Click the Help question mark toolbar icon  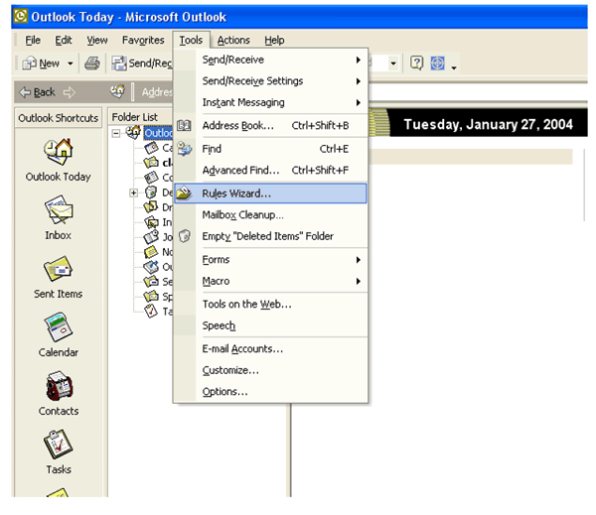[416, 64]
